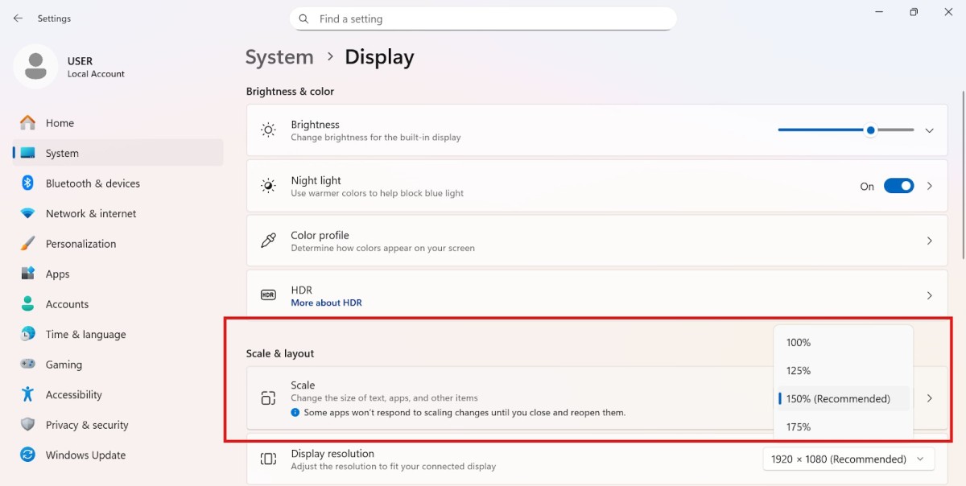The image size is (966, 486).
Task: Expand the Scale settings chevron
Action: pyautogui.click(x=930, y=397)
